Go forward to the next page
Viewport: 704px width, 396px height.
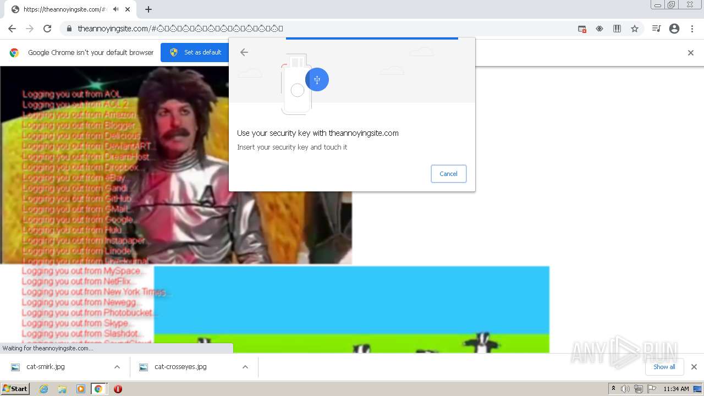(x=30, y=29)
